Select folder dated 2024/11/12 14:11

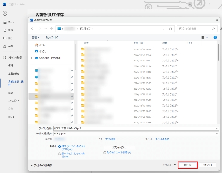[x=130, y=60]
